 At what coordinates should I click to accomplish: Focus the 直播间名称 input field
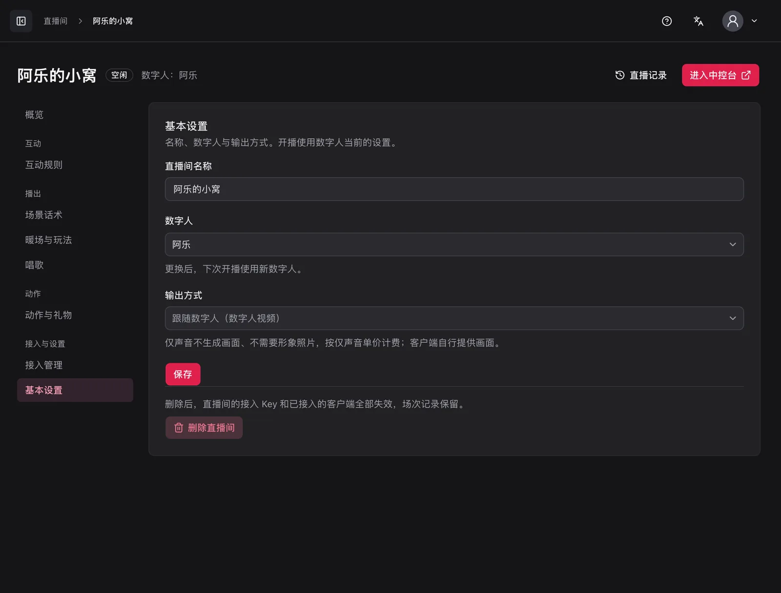454,189
